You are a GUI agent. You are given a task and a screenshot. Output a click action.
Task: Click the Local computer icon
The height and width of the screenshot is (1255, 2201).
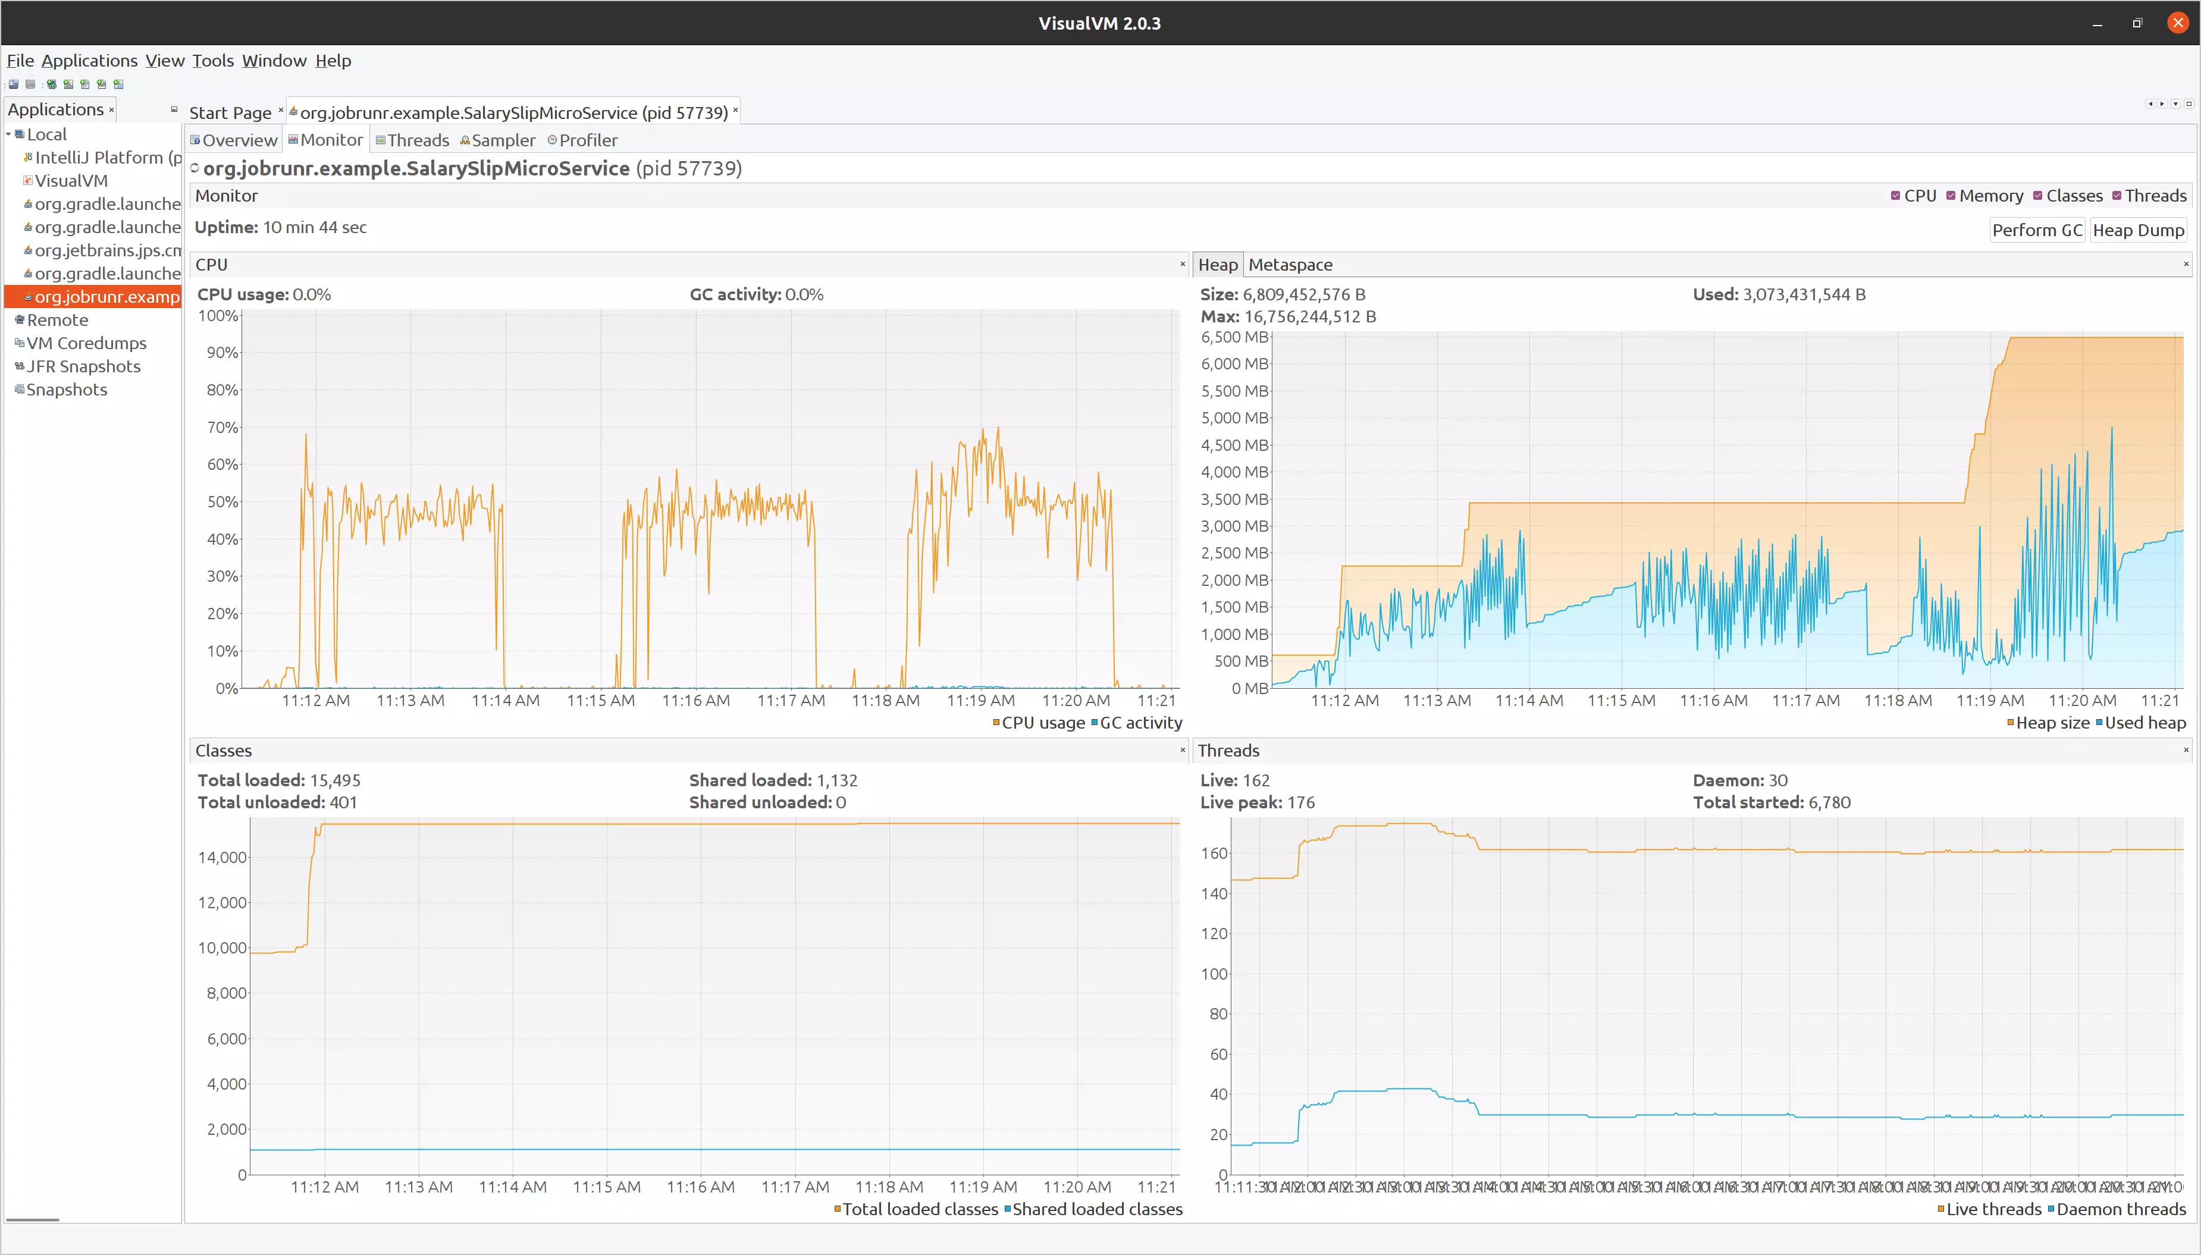tap(20, 134)
